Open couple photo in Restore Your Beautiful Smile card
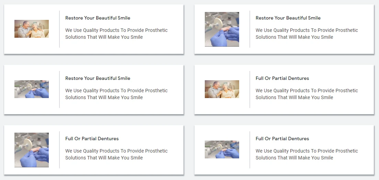The image size is (379, 180). tap(32, 29)
